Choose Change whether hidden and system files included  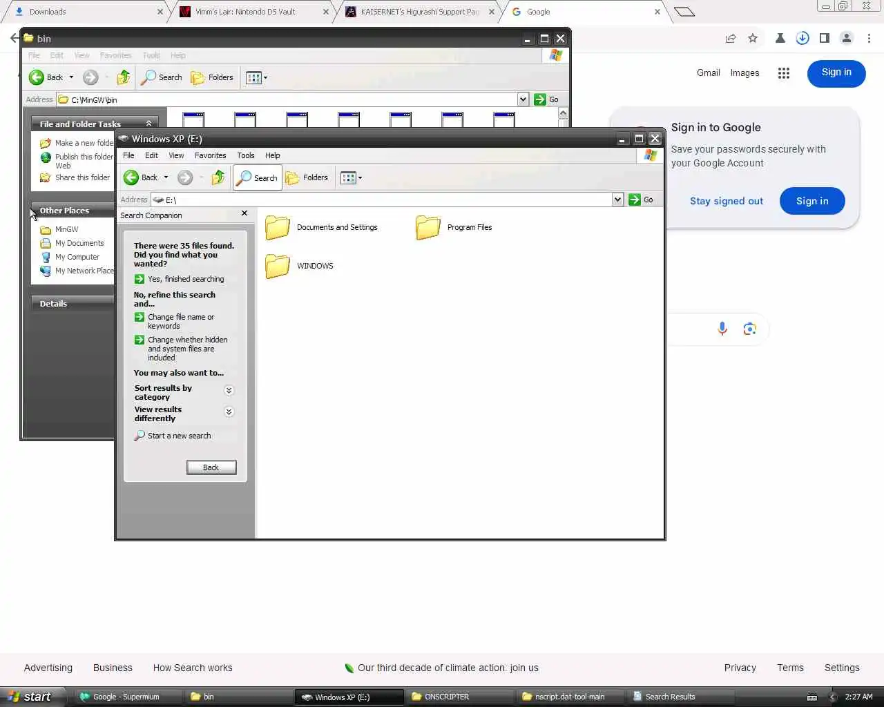coord(182,349)
